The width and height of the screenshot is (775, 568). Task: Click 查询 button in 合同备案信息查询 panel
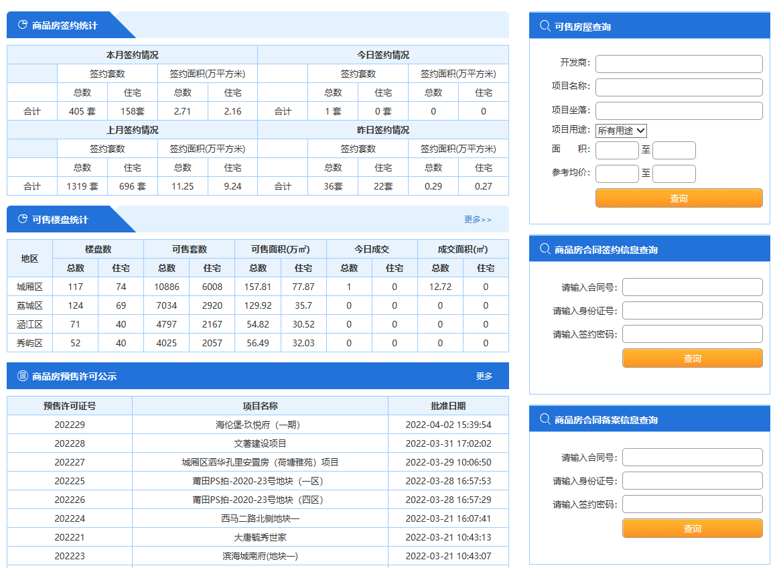pyautogui.click(x=692, y=528)
